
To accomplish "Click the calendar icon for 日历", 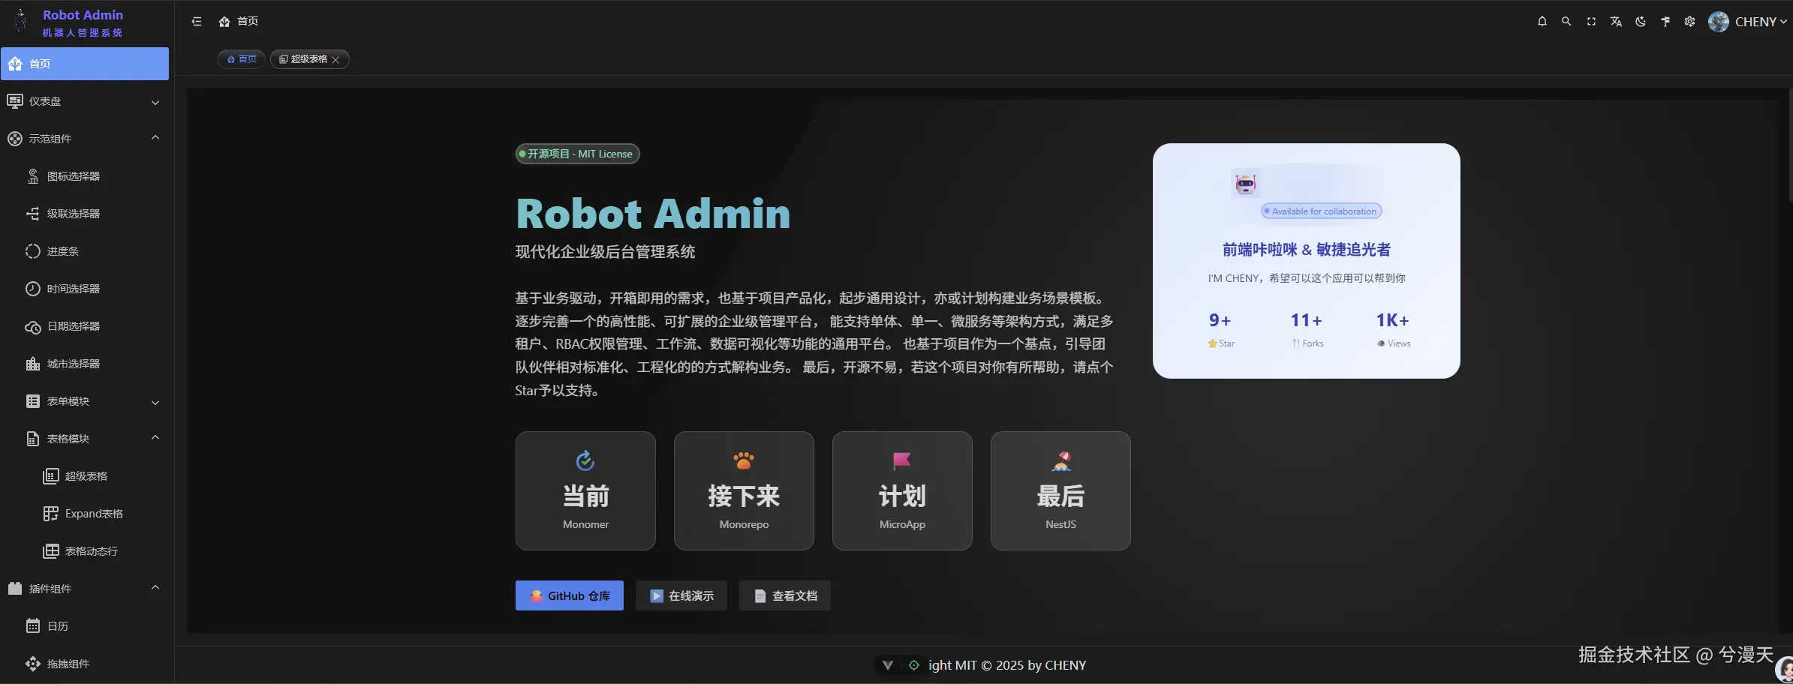I will point(33,626).
